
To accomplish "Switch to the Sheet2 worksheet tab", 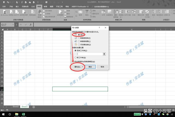I will coord(16,107).
